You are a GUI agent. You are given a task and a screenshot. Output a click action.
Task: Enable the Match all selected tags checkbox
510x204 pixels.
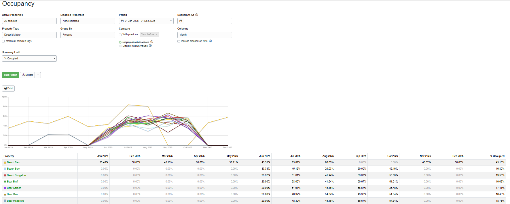point(3,41)
